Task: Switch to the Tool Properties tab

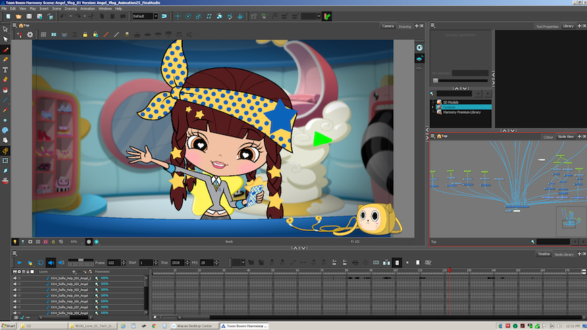Action: tap(547, 26)
